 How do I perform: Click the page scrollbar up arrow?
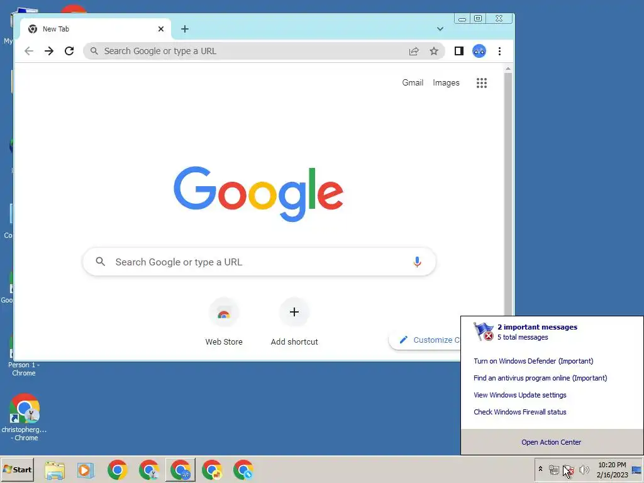tap(508, 69)
